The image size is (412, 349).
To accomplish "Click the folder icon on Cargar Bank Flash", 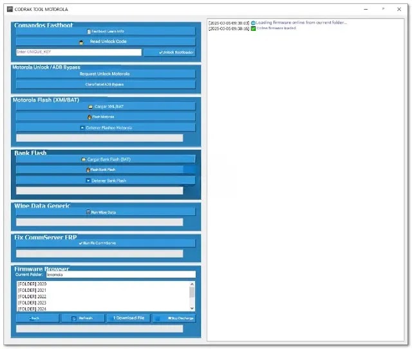I will pos(84,159).
